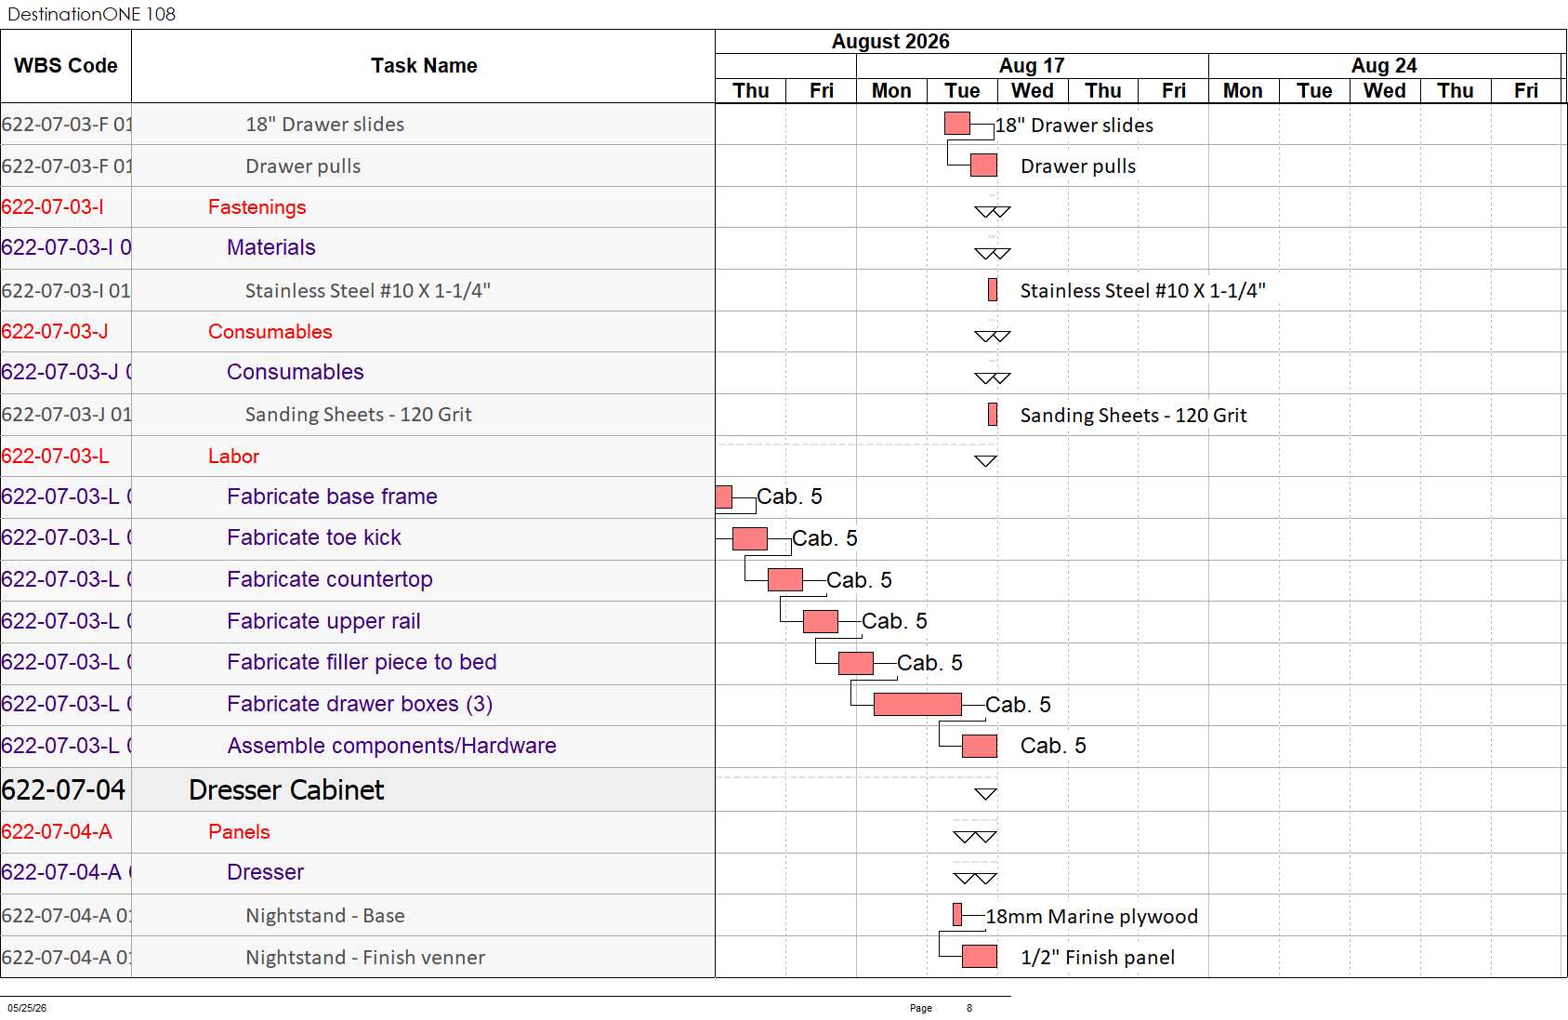
Task: Select the Drawer pulls task bar
Action: point(983,166)
